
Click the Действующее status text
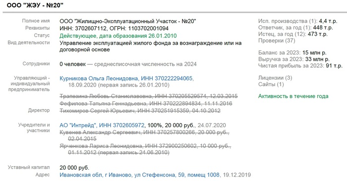point(118,36)
